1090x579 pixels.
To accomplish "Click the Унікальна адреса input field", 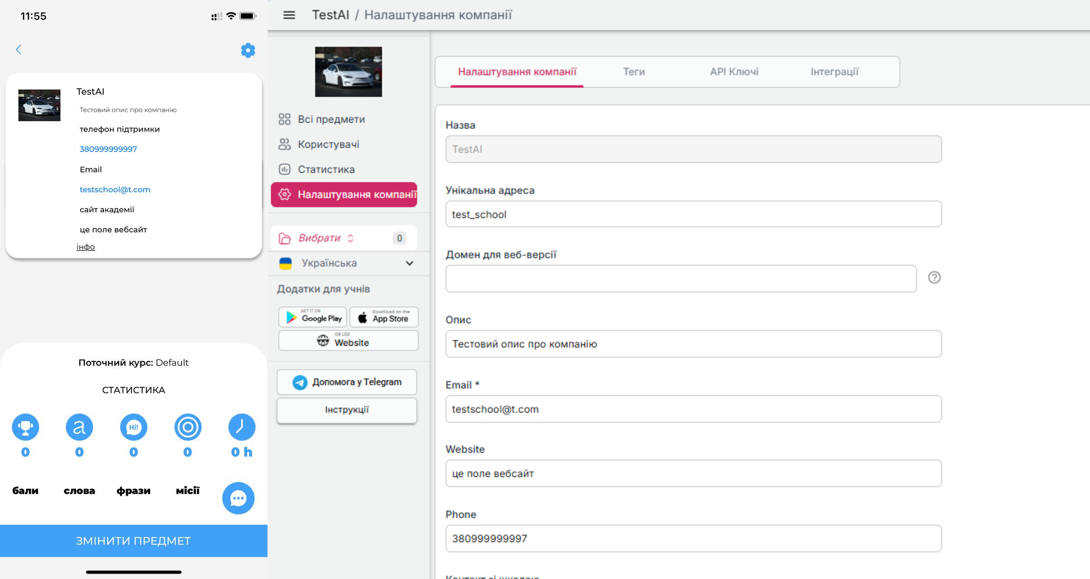I will (x=693, y=214).
